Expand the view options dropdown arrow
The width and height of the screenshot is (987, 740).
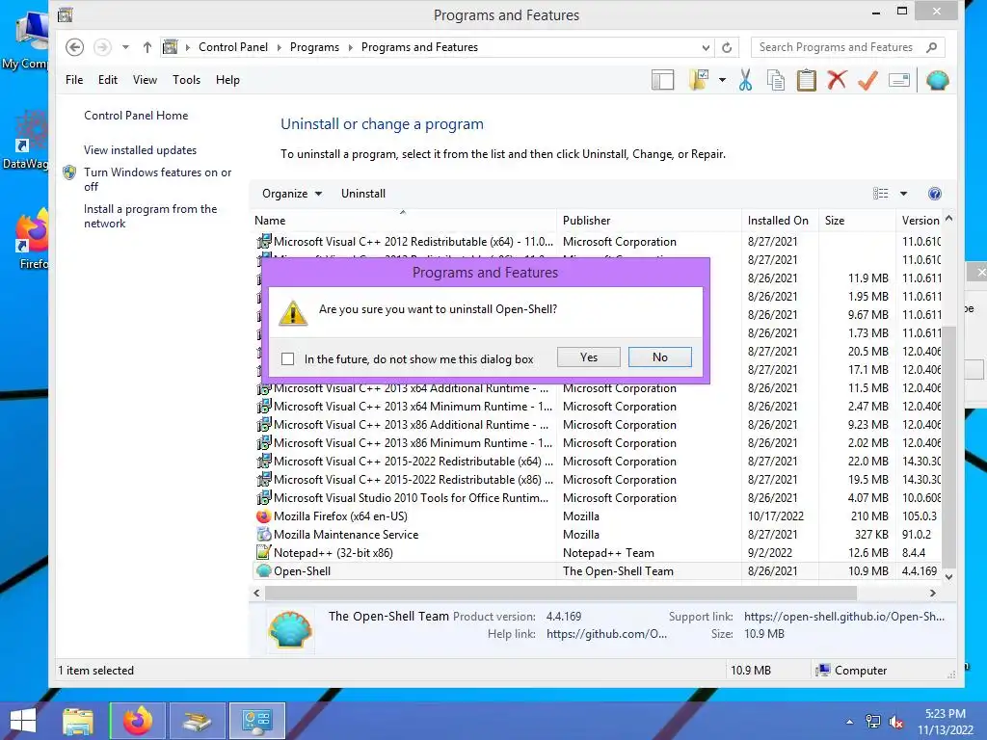[903, 194]
